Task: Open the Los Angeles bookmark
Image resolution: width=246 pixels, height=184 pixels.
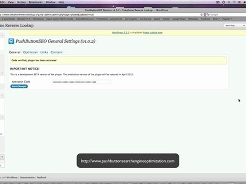Action: coord(131,19)
